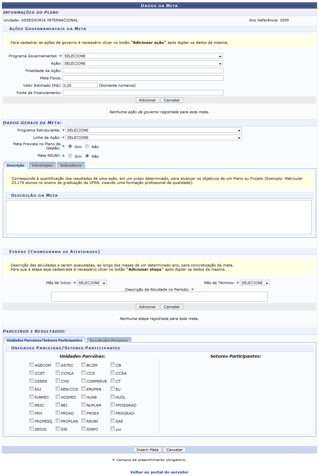
Task: Click the Meta Física input field
Action: click(x=143, y=78)
